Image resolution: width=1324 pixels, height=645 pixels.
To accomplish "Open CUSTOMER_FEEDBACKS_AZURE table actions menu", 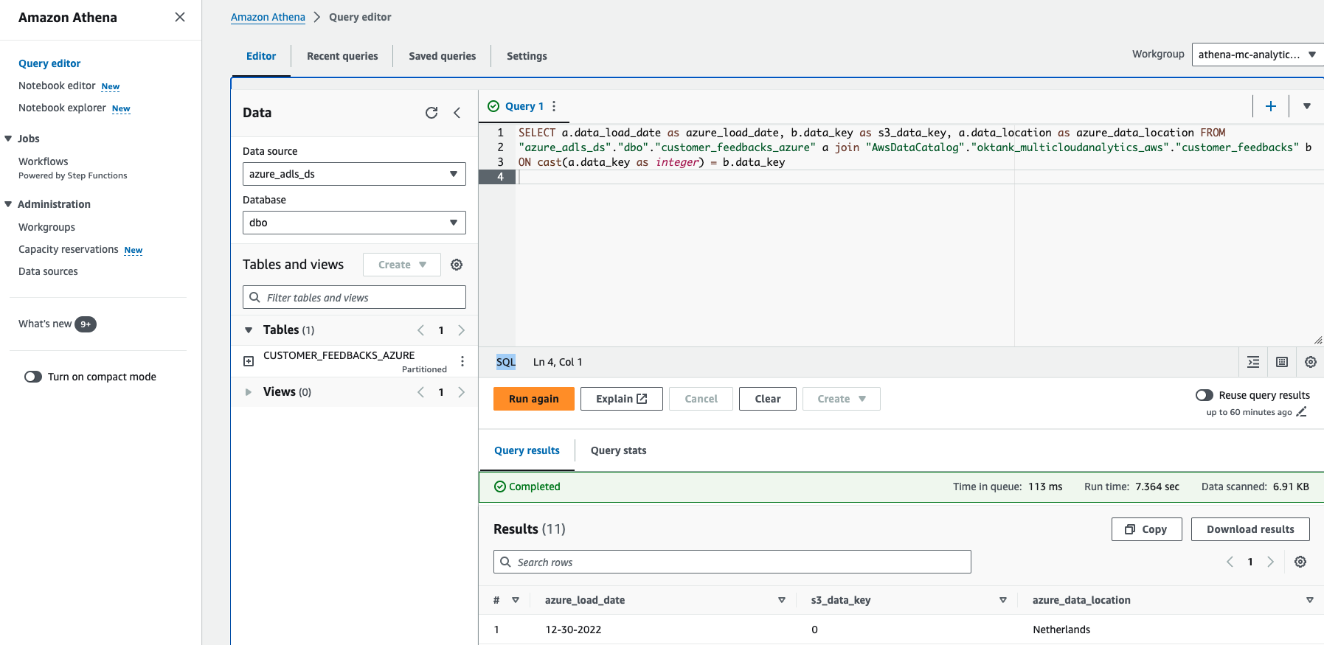I will [462, 361].
